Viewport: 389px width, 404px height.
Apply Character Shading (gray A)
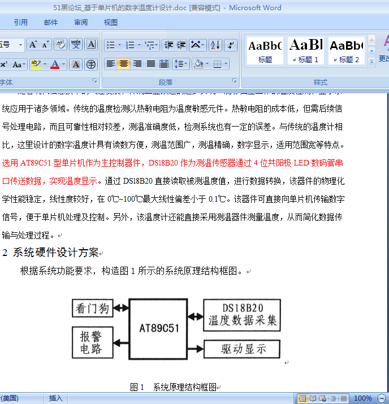click(76, 64)
